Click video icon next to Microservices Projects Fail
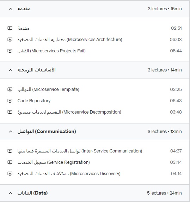The width and height of the screenshot is (190, 202). [10, 51]
